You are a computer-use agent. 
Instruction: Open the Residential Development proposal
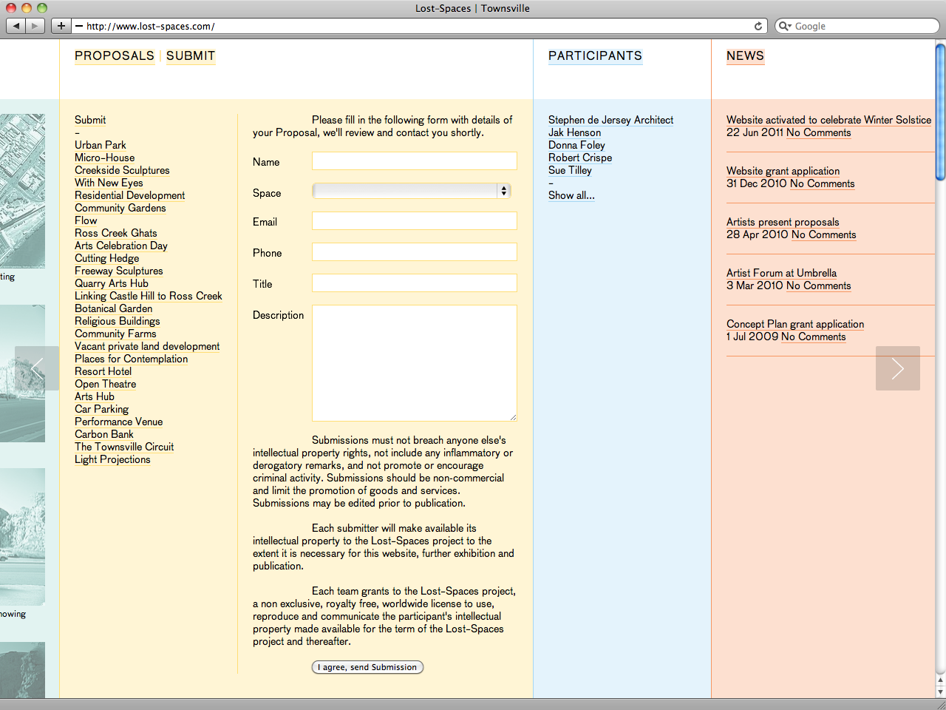[129, 195]
